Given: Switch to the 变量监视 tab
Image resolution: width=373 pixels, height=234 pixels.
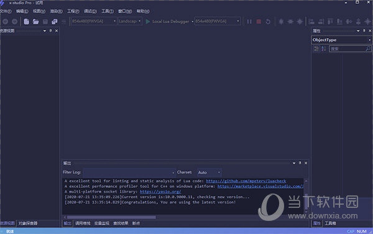Looking at the screenshot, I should (102, 223).
